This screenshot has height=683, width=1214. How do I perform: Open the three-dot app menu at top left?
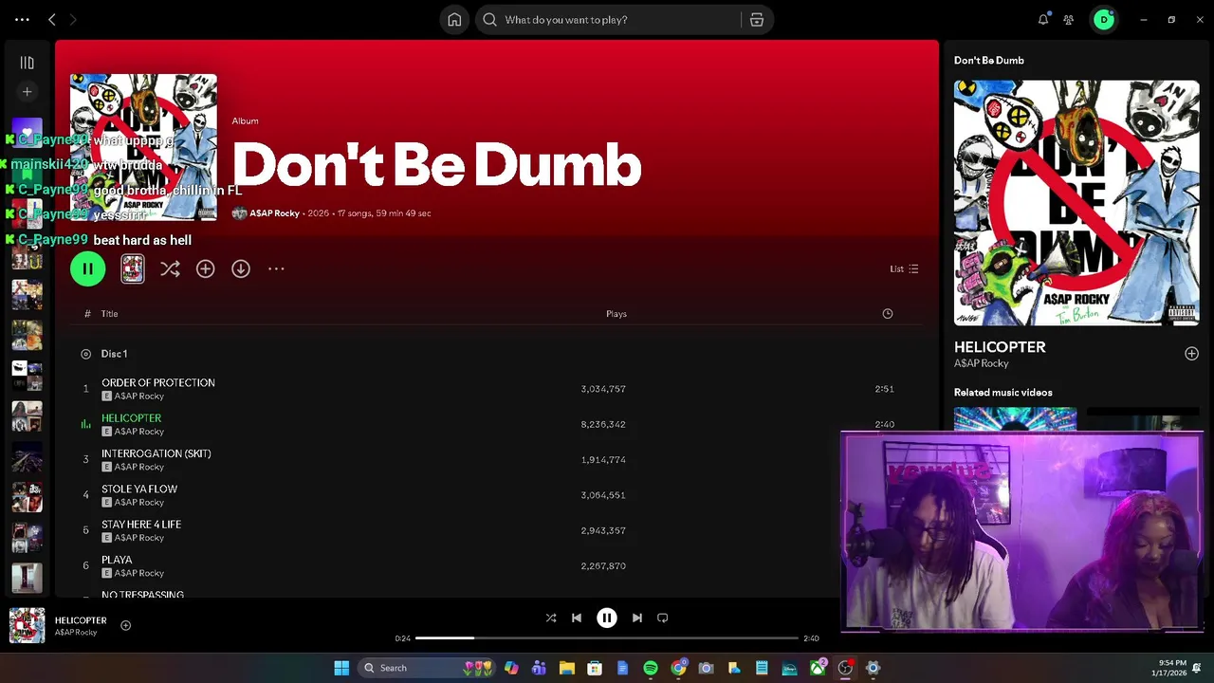pos(22,20)
